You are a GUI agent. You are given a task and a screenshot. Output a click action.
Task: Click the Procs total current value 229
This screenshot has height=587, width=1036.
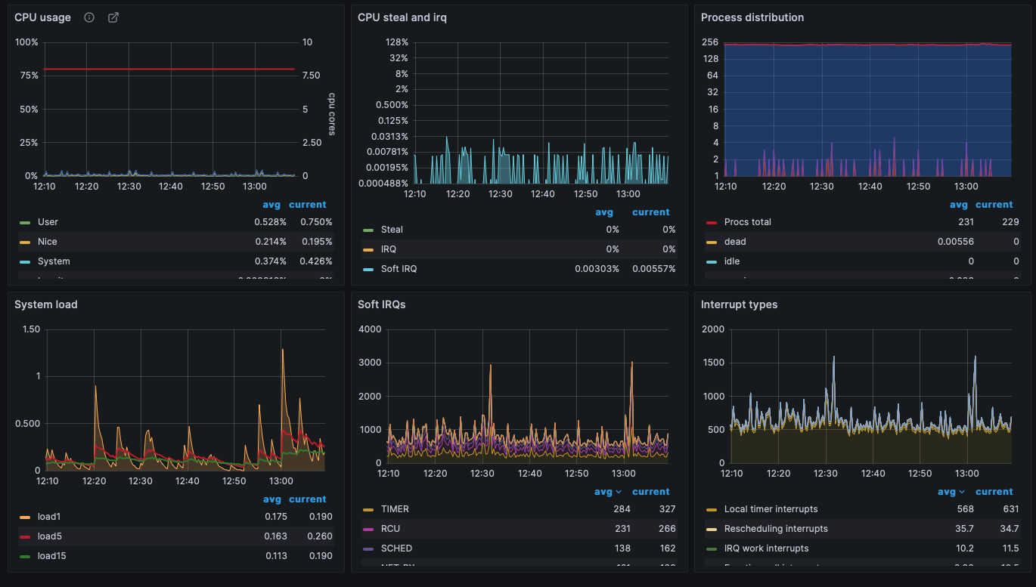(1010, 222)
